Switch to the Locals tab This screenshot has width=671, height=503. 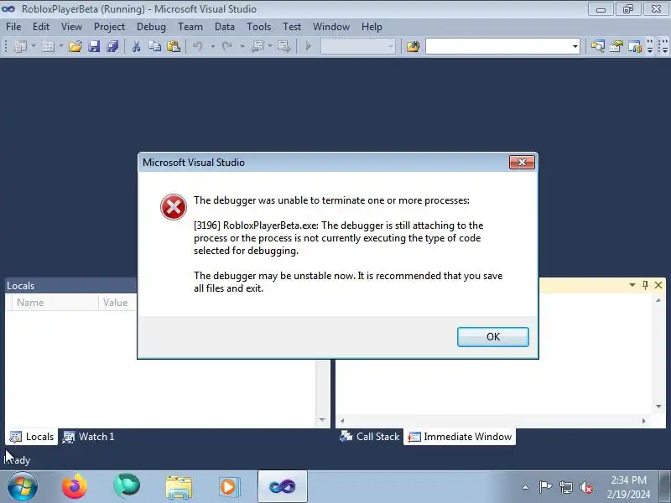32,437
